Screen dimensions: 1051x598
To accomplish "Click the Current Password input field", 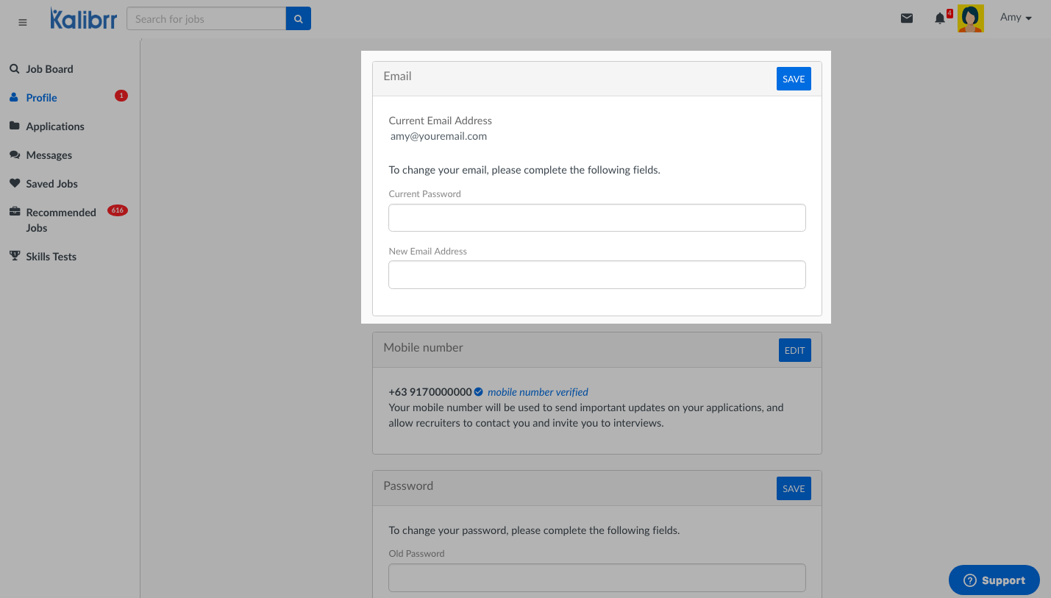I will point(596,218).
